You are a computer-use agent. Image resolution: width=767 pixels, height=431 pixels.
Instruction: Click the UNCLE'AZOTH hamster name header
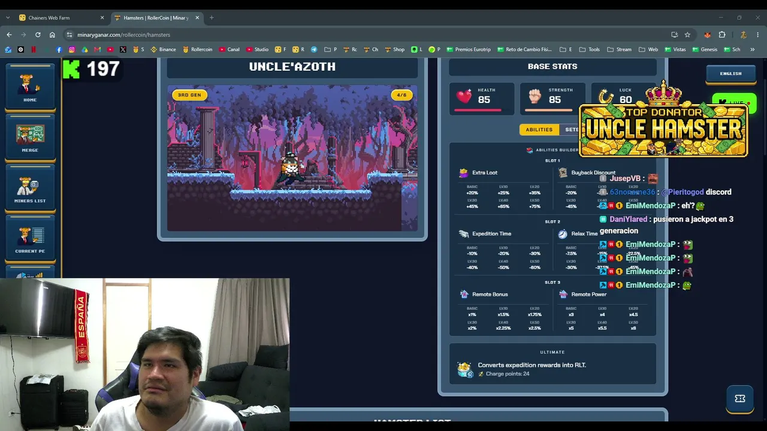(292, 66)
